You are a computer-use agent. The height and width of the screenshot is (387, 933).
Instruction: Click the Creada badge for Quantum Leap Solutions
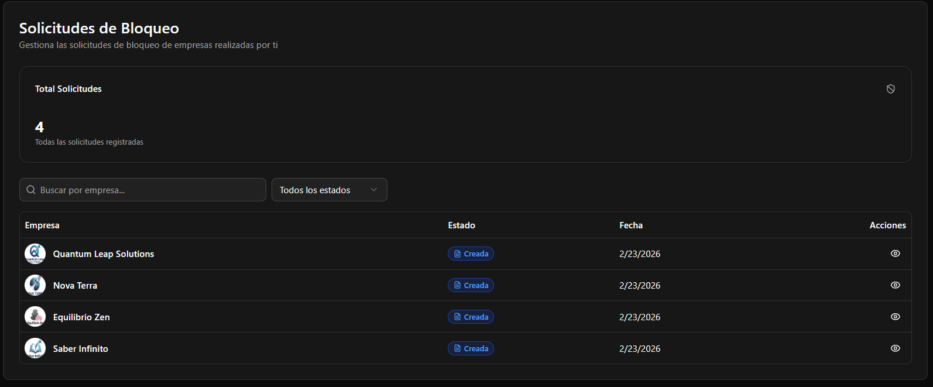pyautogui.click(x=471, y=254)
